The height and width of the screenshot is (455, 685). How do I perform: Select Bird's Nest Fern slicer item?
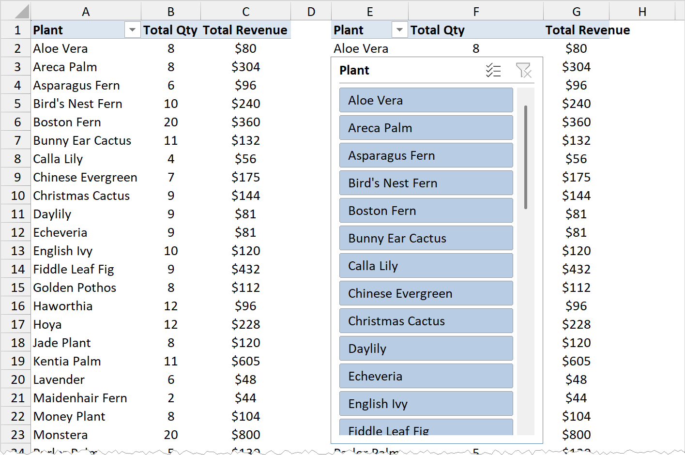pyautogui.click(x=426, y=183)
